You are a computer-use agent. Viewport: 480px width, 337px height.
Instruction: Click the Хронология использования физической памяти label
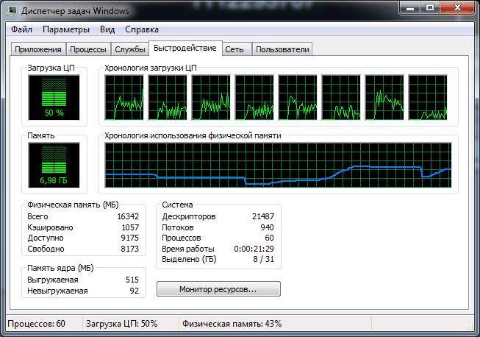point(193,135)
